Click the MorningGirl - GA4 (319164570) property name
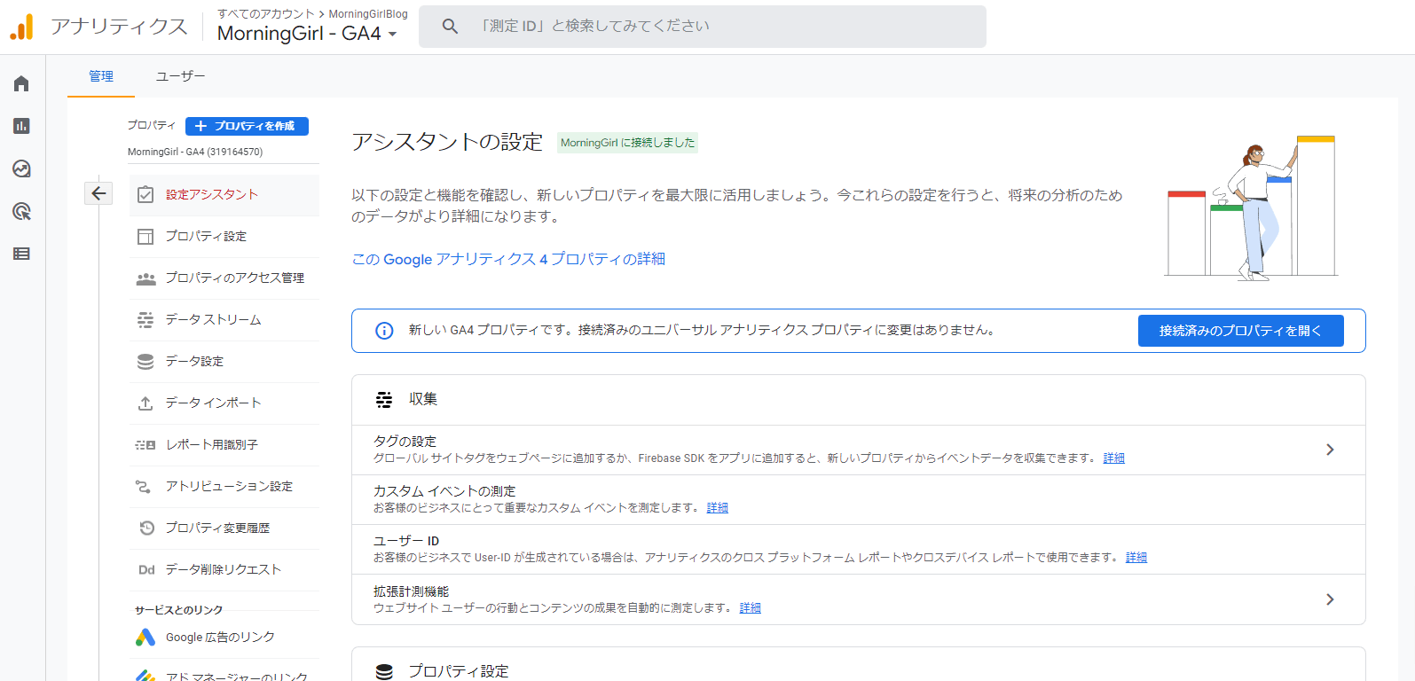Viewport: 1415px width, 681px height. click(195, 152)
